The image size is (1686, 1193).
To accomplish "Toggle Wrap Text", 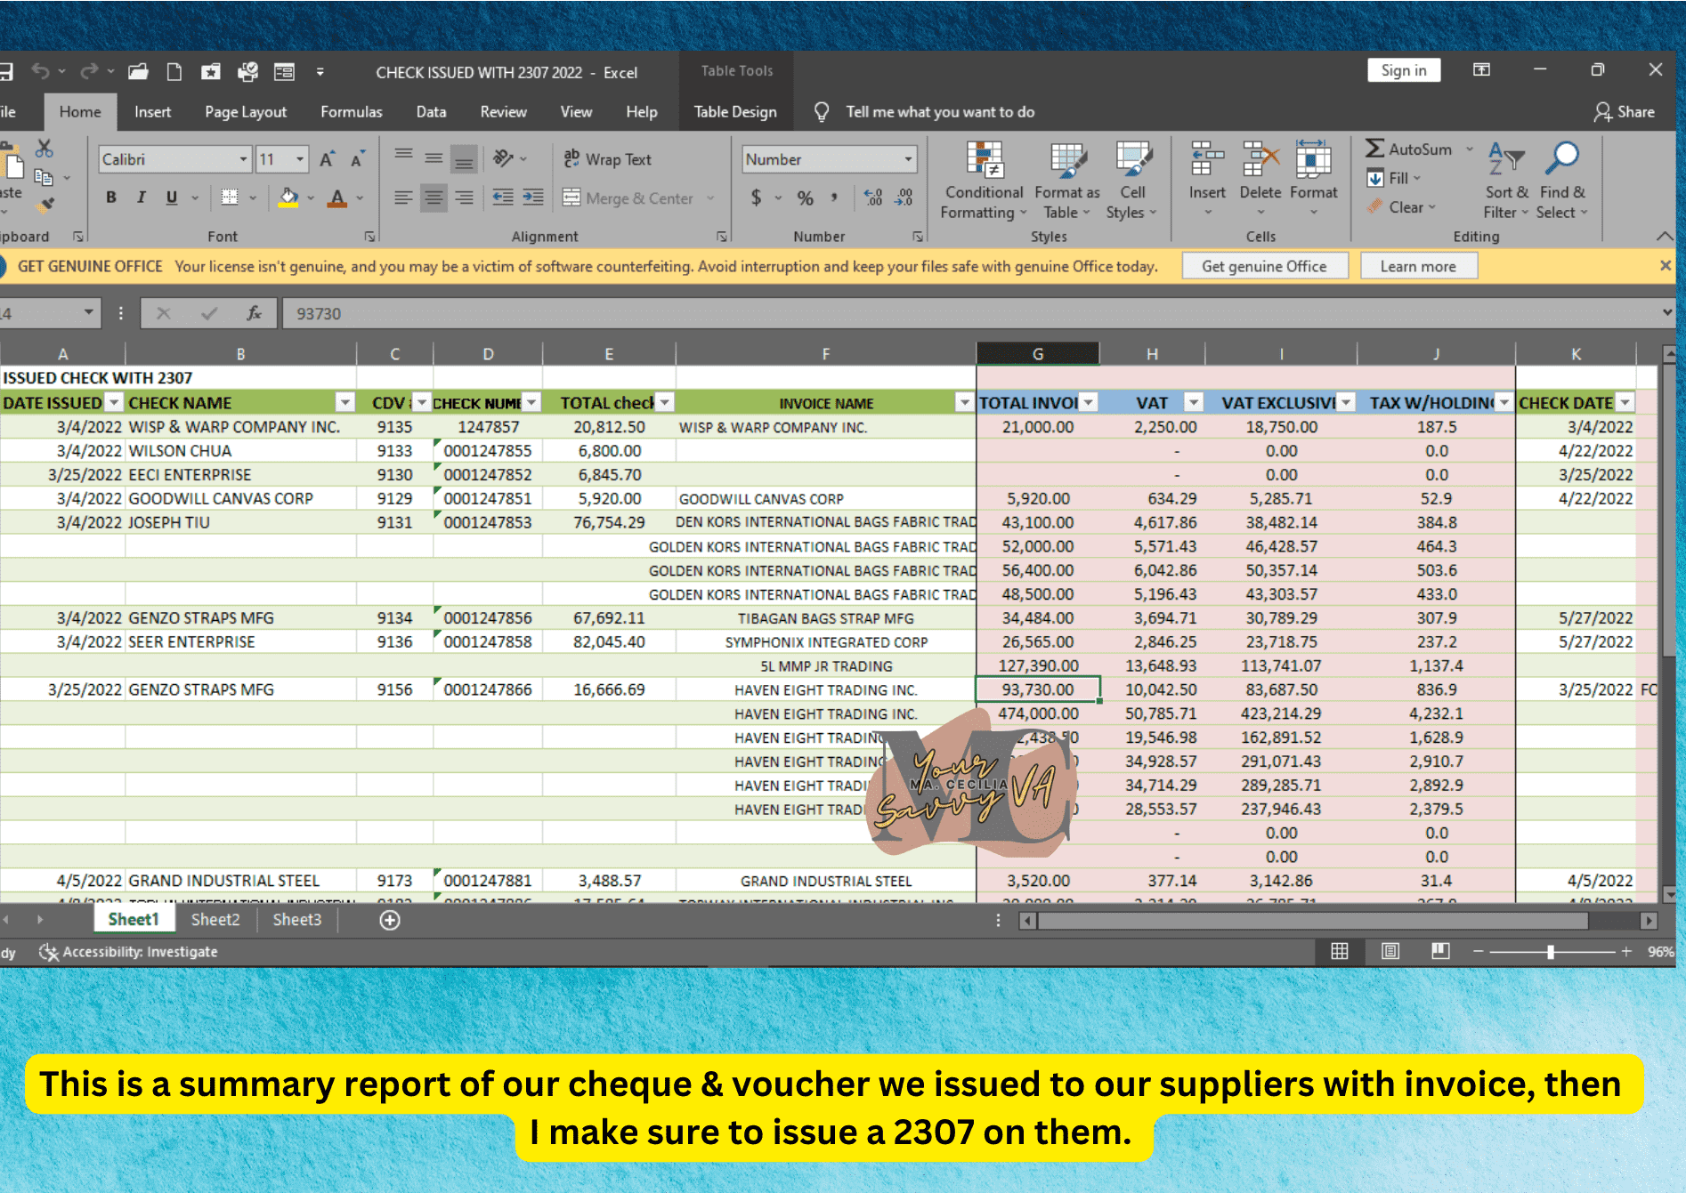I will click(x=607, y=159).
